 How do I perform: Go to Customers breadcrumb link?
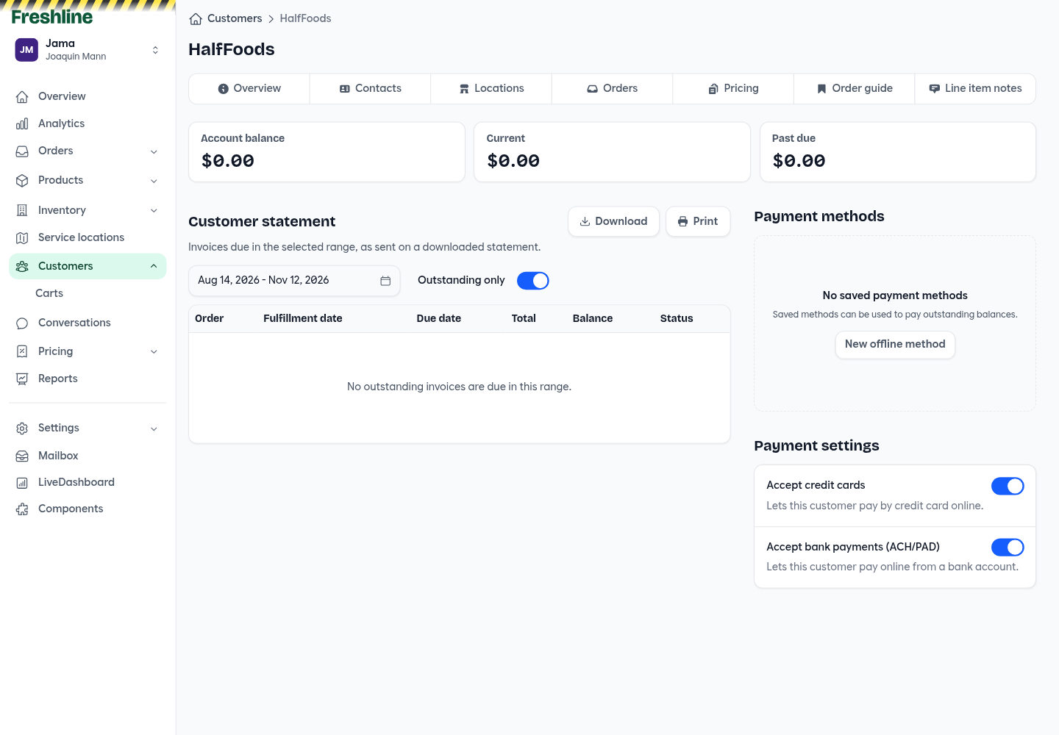[235, 18]
